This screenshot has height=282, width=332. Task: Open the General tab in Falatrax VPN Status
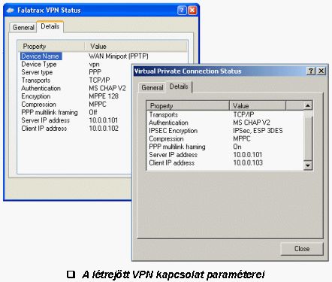[x=23, y=27]
